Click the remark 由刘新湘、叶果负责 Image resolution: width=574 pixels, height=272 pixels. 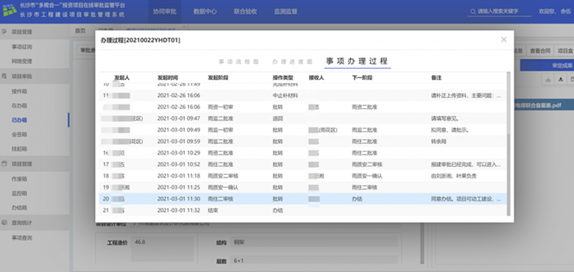pos(454,176)
